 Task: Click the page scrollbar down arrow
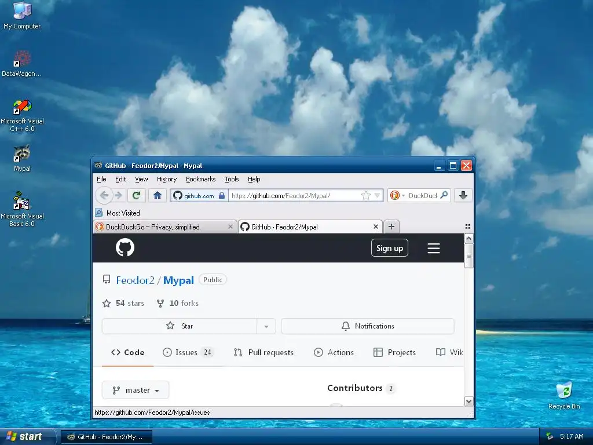click(x=468, y=401)
